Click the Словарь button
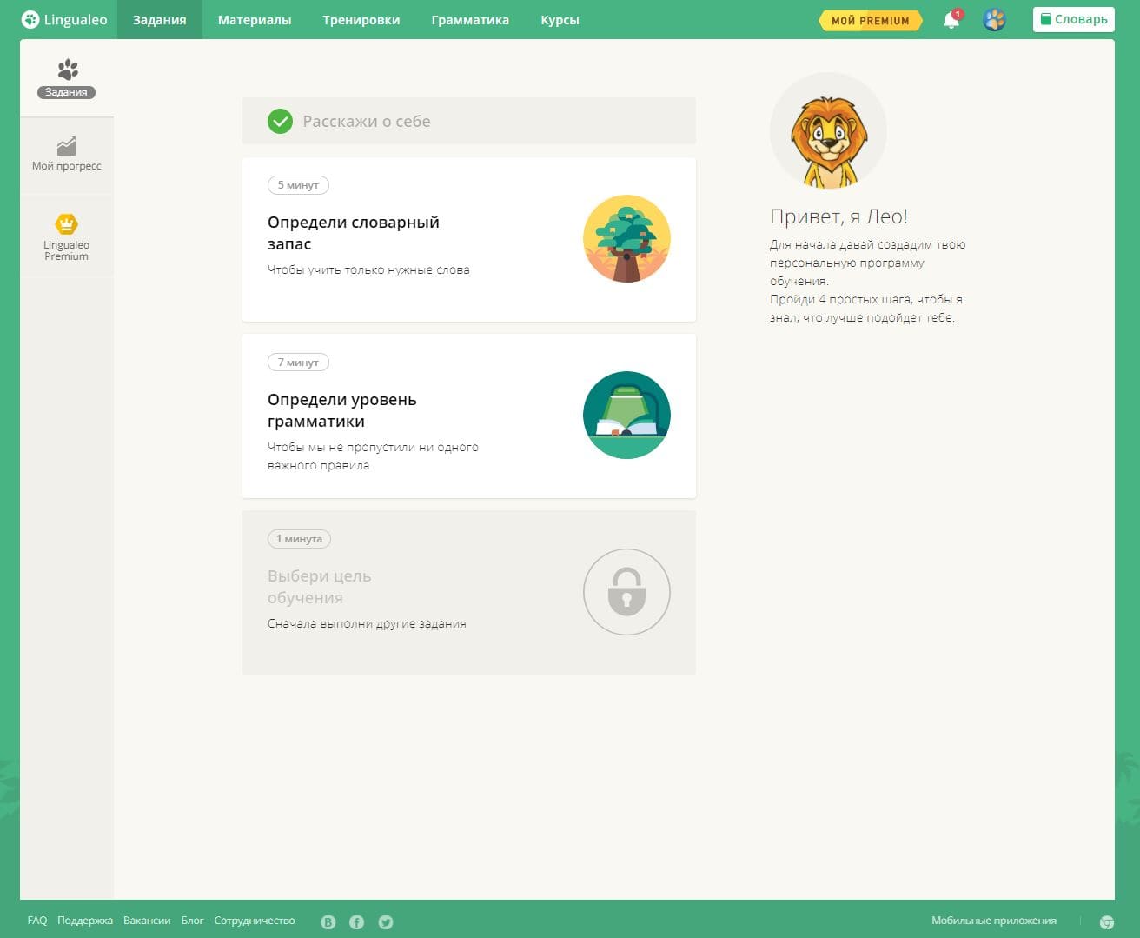 1074,19
